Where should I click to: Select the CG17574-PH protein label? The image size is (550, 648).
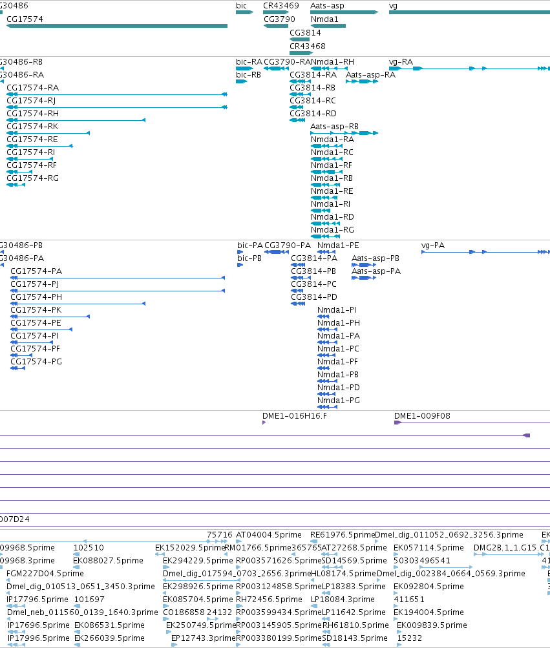pyautogui.click(x=36, y=297)
